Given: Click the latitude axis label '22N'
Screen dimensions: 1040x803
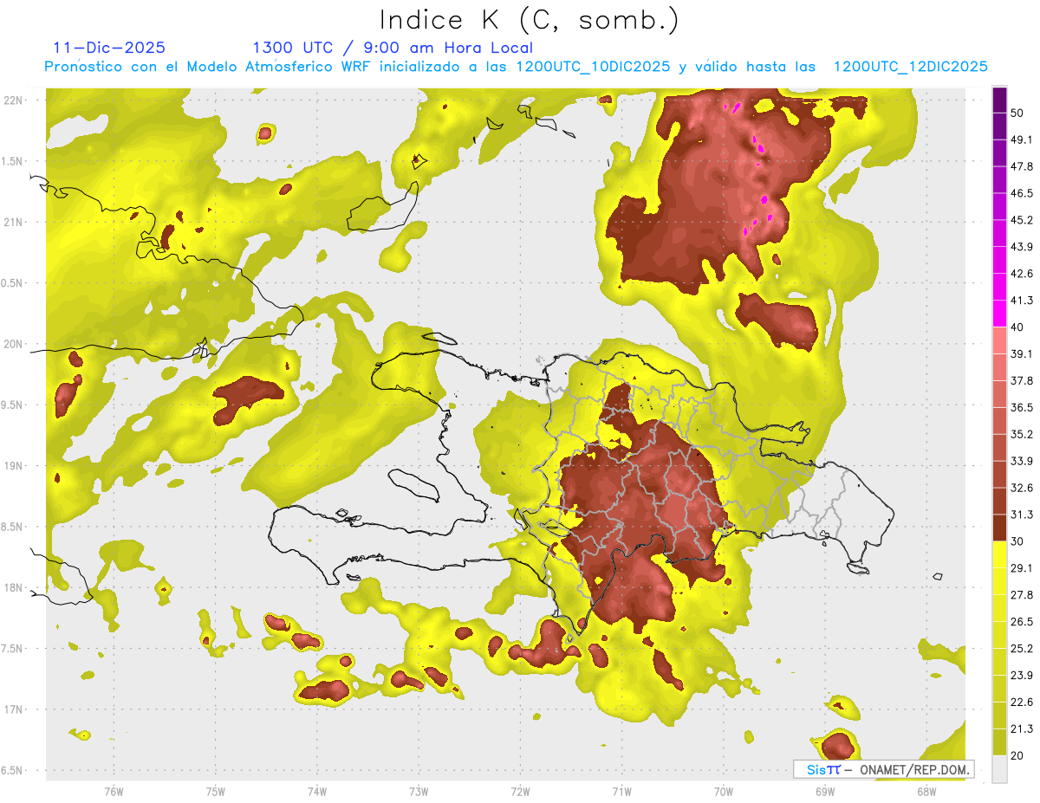Looking at the screenshot, I should pos(13,100).
